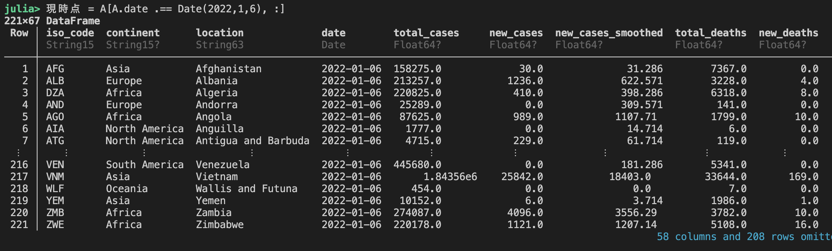
Task: Click the AFG iso code cell
Action: coord(55,69)
